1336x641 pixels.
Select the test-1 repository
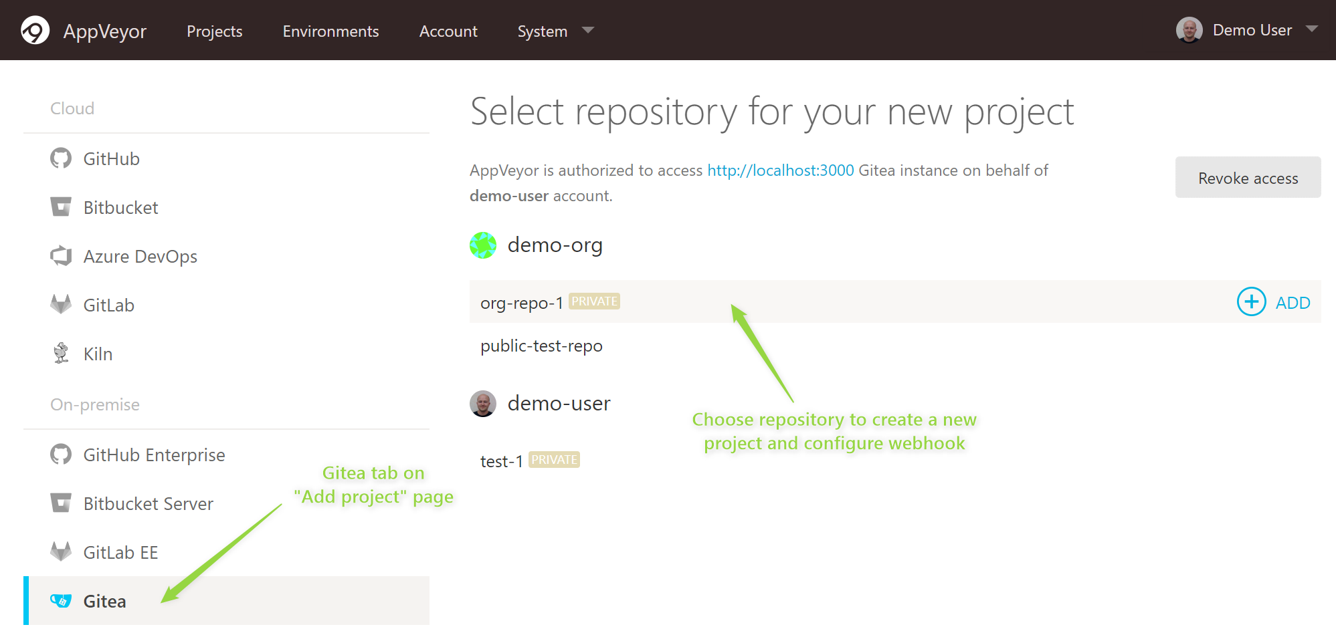501,461
